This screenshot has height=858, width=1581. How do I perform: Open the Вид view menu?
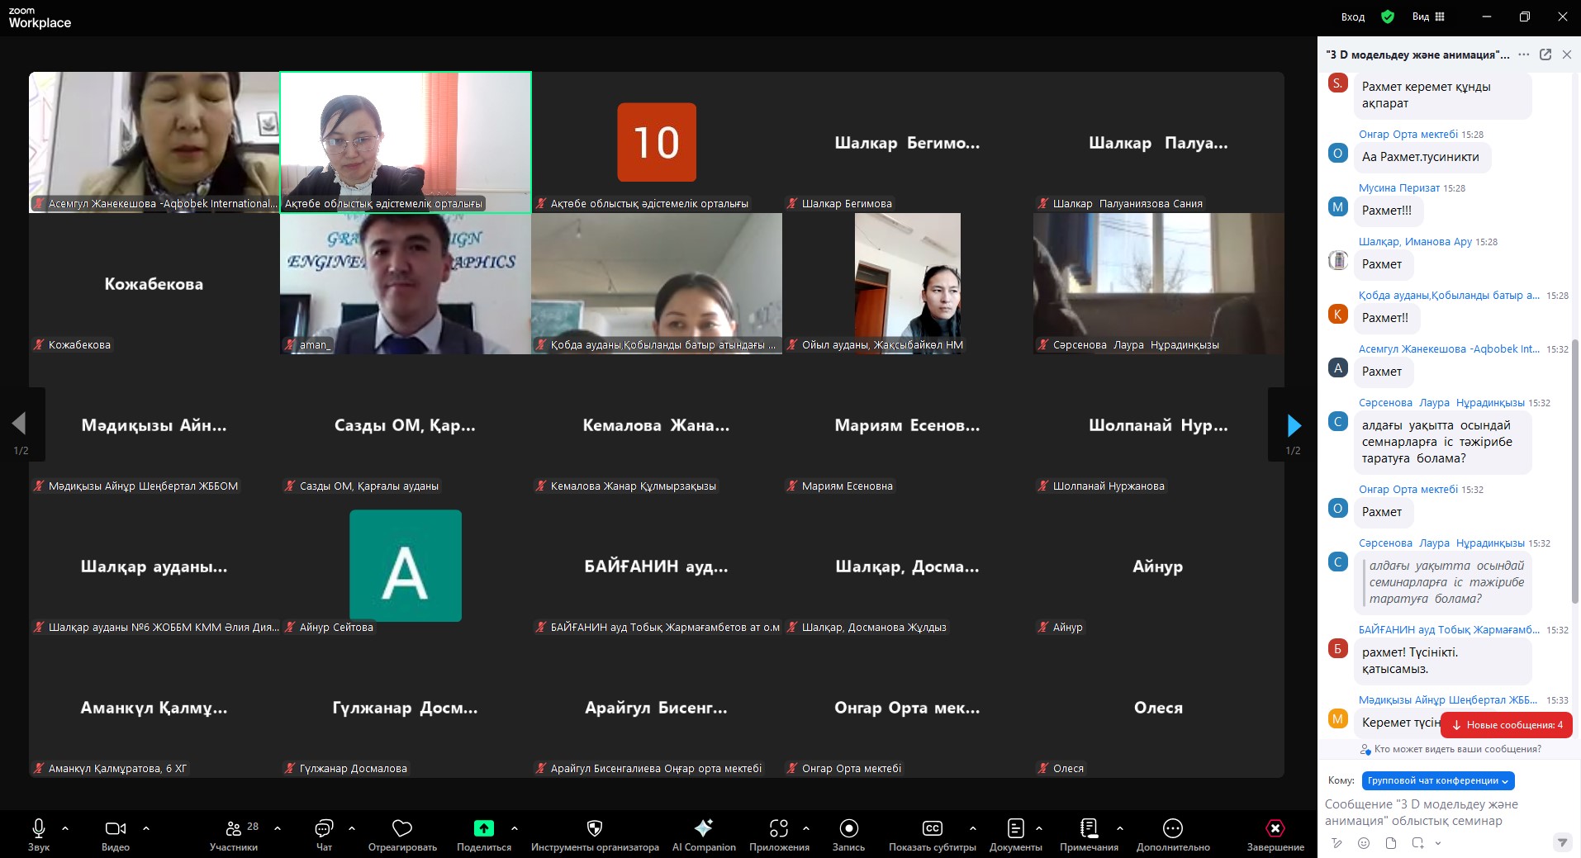coord(1428,17)
